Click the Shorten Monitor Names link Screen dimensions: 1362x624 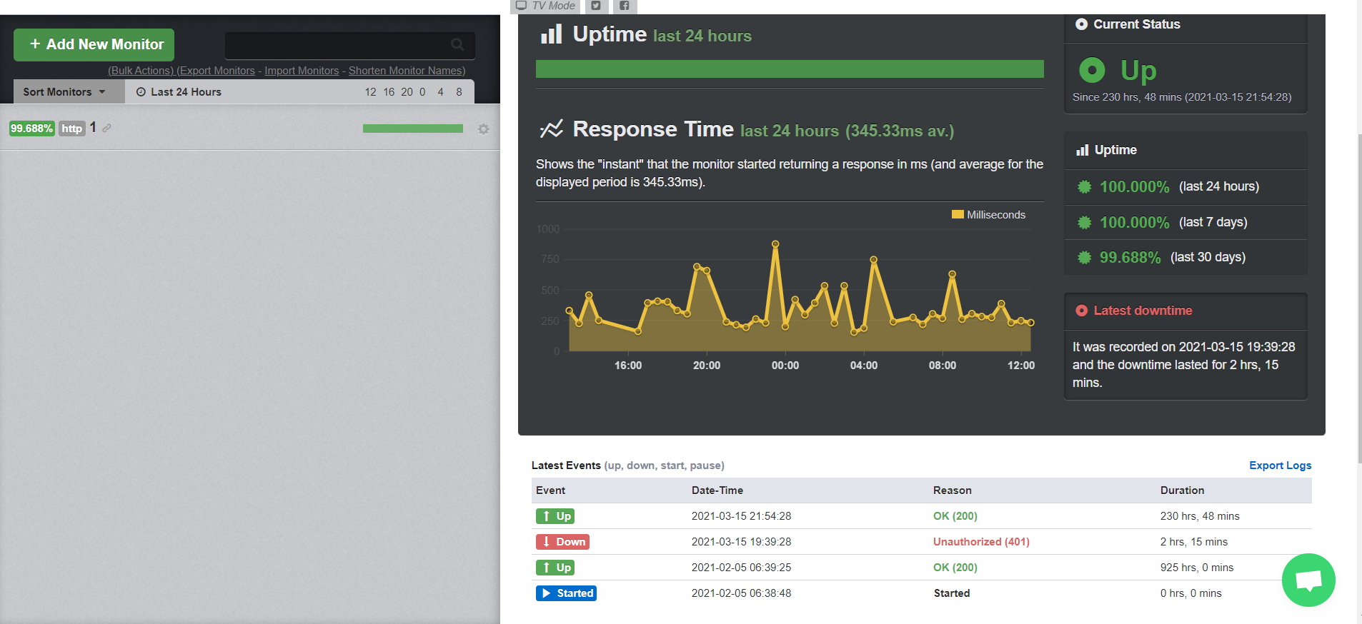(x=407, y=71)
